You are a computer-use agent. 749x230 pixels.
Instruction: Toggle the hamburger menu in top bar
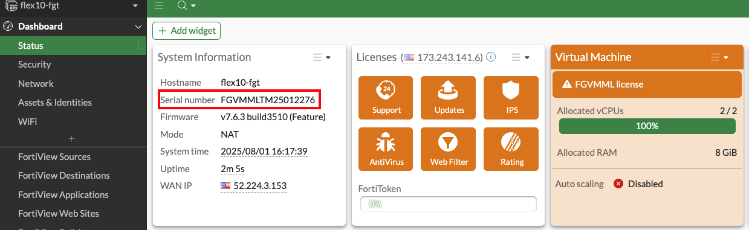(x=159, y=5)
